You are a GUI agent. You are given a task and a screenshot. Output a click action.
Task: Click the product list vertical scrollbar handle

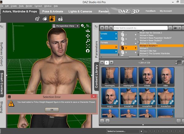(138, 42)
